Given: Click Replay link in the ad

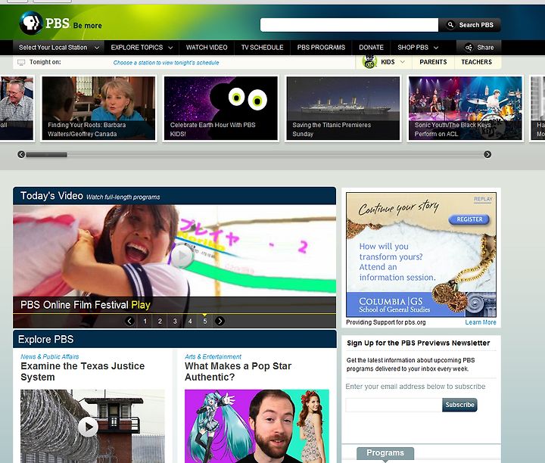Looking at the screenshot, I should (x=483, y=199).
